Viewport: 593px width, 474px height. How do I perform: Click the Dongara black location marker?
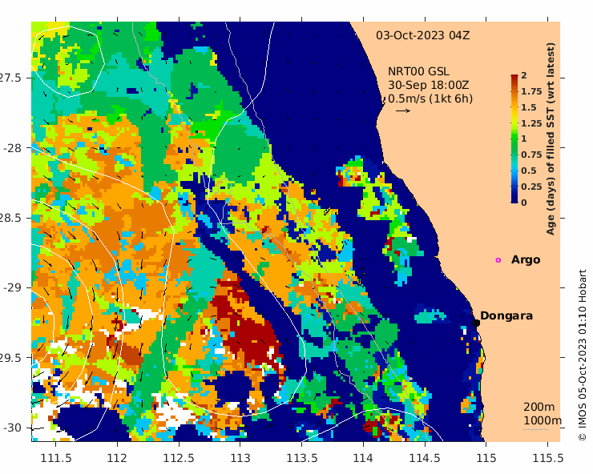pos(476,323)
